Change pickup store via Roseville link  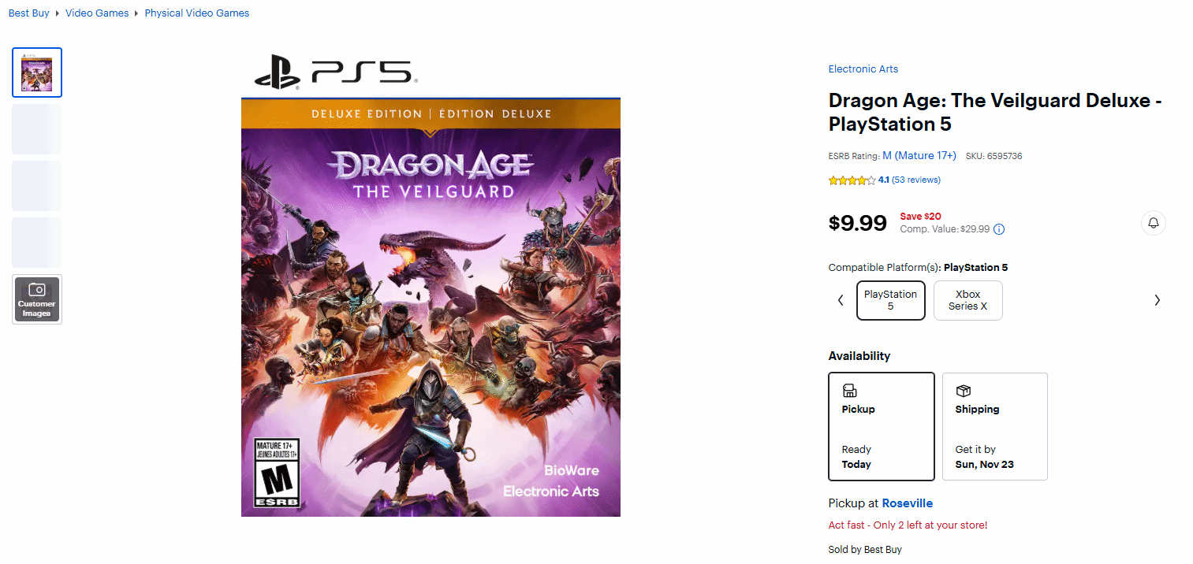907,503
